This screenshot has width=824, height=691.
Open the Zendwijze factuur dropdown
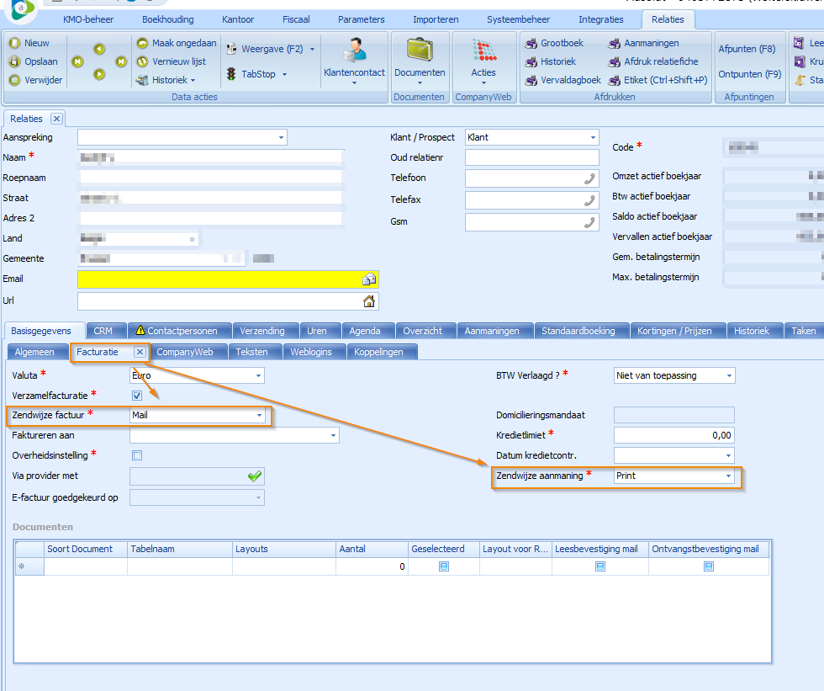[x=260, y=416]
